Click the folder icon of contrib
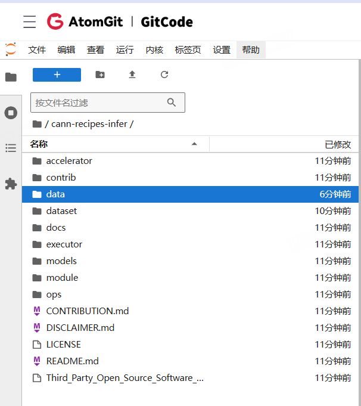Image resolution: width=361 pixels, height=406 pixels. [37, 178]
